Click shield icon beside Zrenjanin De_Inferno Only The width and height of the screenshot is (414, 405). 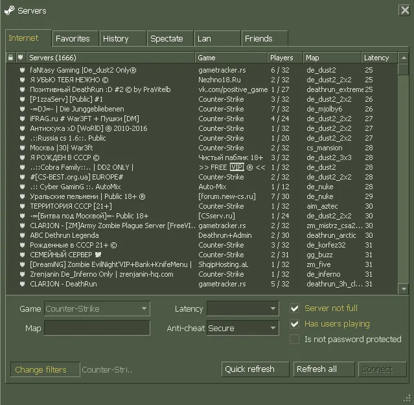pyautogui.click(x=22, y=274)
